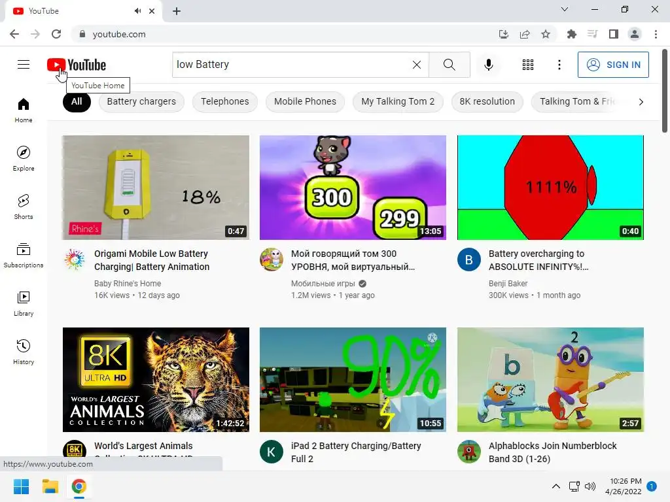Mute the YouTube tab audio
The height and width of the screenshot is (502, 670).
coord(137,11)
